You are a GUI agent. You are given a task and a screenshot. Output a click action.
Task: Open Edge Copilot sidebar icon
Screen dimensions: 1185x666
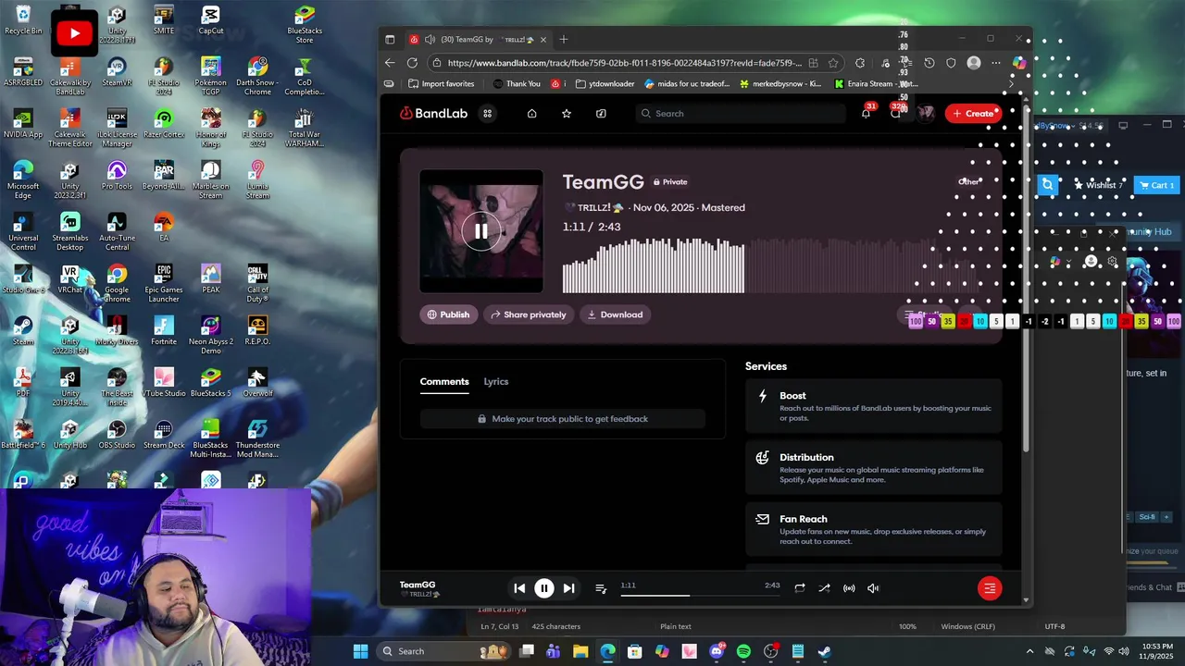coord(1019,63)
